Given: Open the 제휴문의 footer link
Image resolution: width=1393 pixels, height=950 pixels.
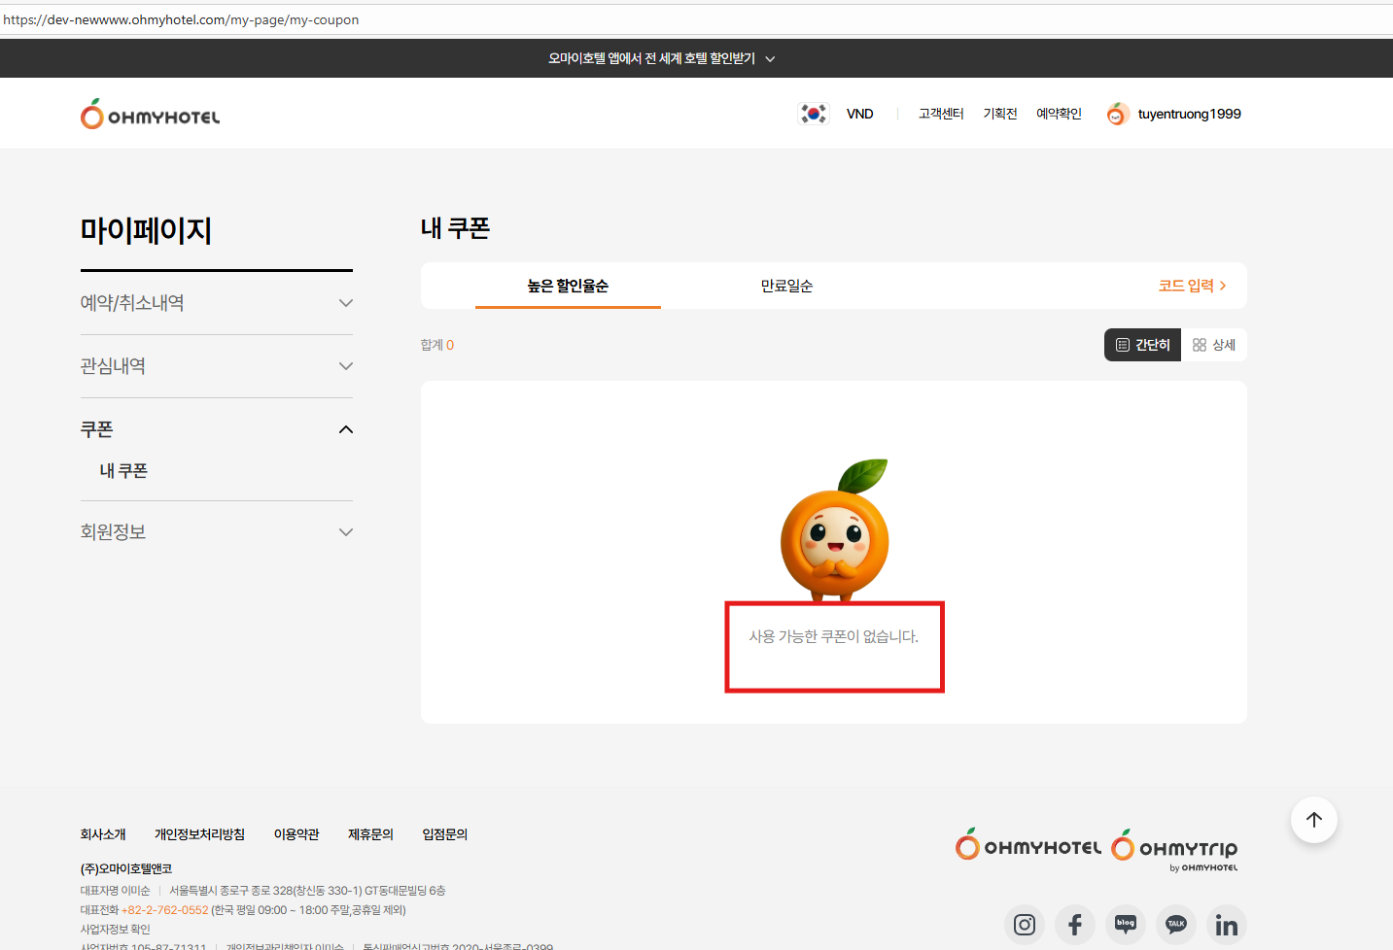Looking at the screenshot, I should coord(370,834).
